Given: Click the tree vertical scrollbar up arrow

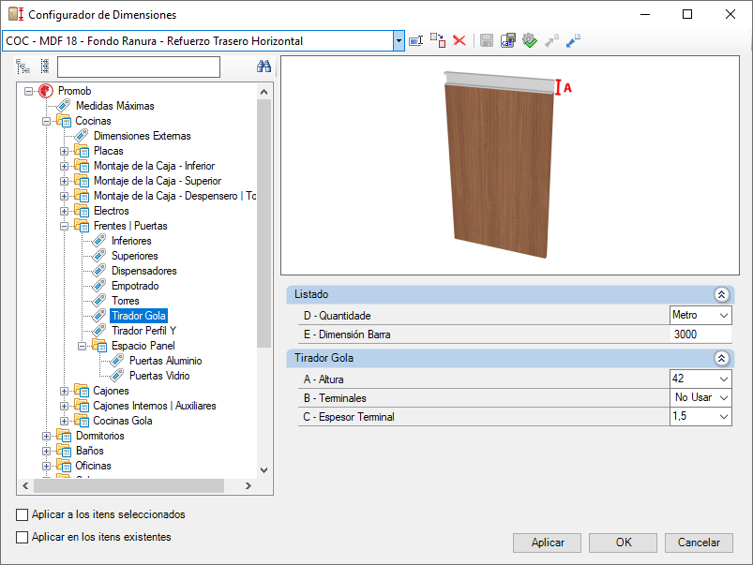Looking at the screenshot, I should tap(264, 92).
